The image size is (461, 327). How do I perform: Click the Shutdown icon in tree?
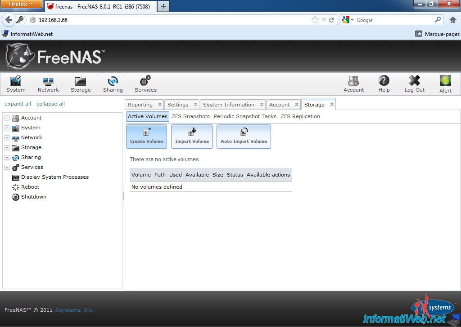(x=16, y=197)
